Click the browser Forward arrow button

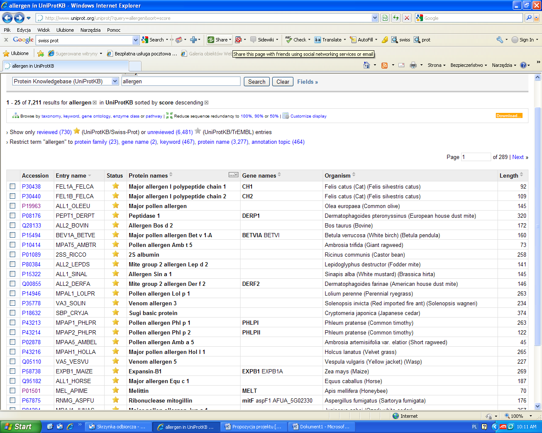pos(19,18)
